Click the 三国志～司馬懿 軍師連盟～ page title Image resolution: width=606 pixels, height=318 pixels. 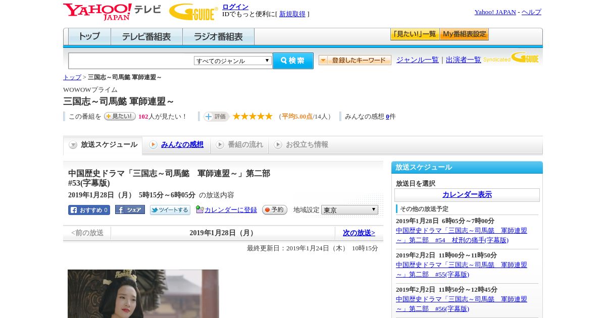coord(119,101)
